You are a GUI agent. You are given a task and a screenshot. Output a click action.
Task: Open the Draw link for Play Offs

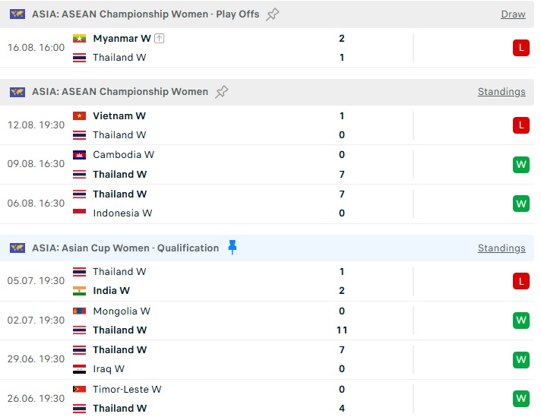pos(513,14)
